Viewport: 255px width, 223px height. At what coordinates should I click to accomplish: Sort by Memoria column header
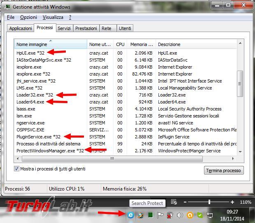point(141,44)
